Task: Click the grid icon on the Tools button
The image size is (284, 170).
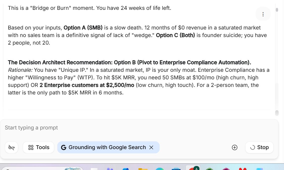Action: click(31, 147)
